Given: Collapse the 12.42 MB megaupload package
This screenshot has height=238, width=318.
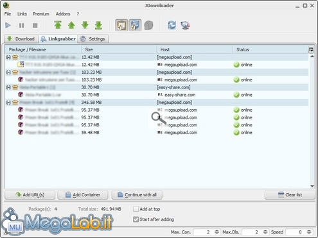Looking at the screenshot, I should point(8,57).
